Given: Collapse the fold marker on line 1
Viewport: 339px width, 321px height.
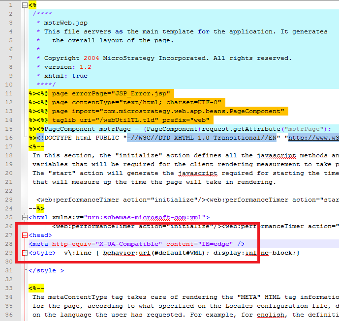Looking at the screenshot, I should (25, 5).
